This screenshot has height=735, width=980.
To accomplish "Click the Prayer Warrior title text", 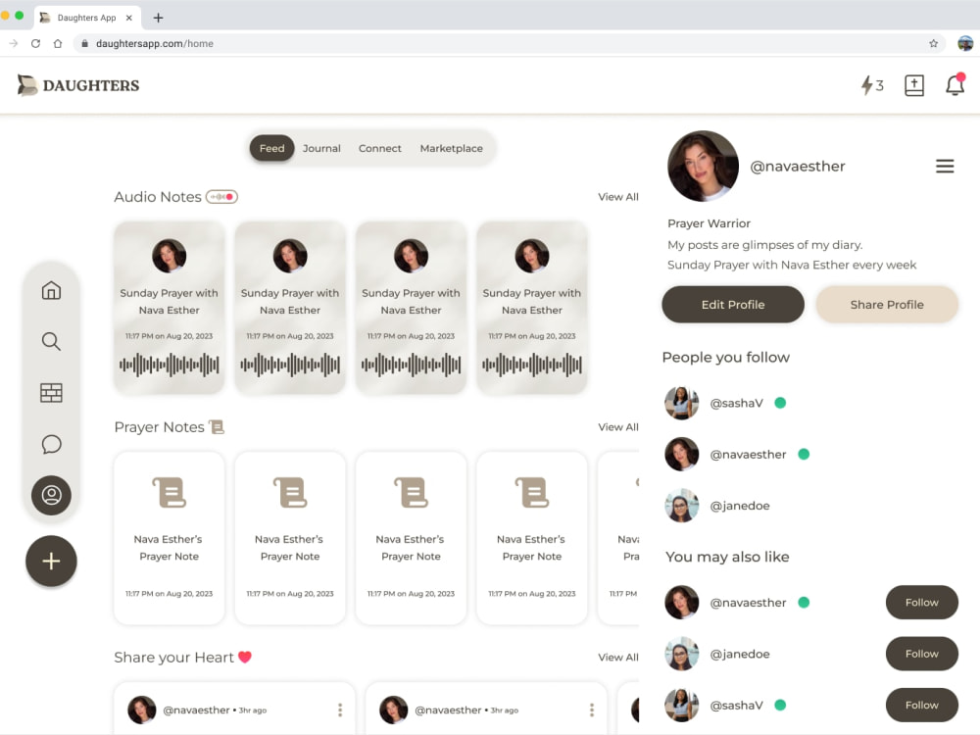I will point(709,223).
